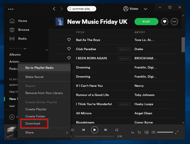Open Victor's profile

131,9
